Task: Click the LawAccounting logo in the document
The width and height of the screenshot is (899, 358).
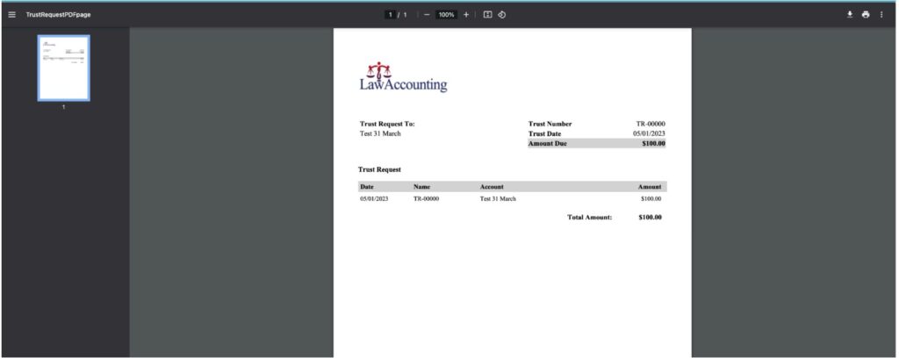Action: coord(403,78)
